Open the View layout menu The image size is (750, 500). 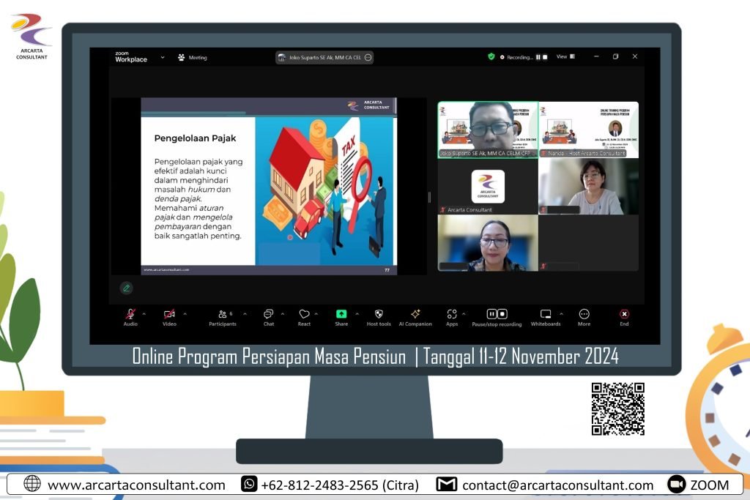pyautogui.click(x=565, y=56)
